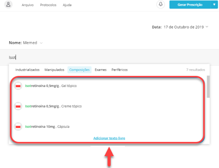219x168 pixels.
Task: Open the Ajuda menu
Action: [x=67, y=5]
